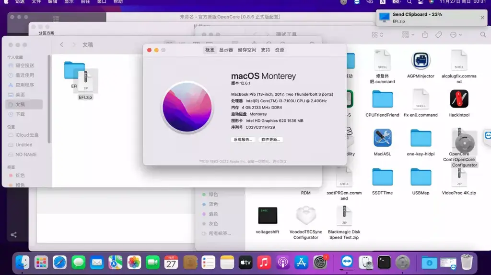Viewport: 491px width, 275px height.
Task: Select the fix en0.command file
Action: [421, 99]
